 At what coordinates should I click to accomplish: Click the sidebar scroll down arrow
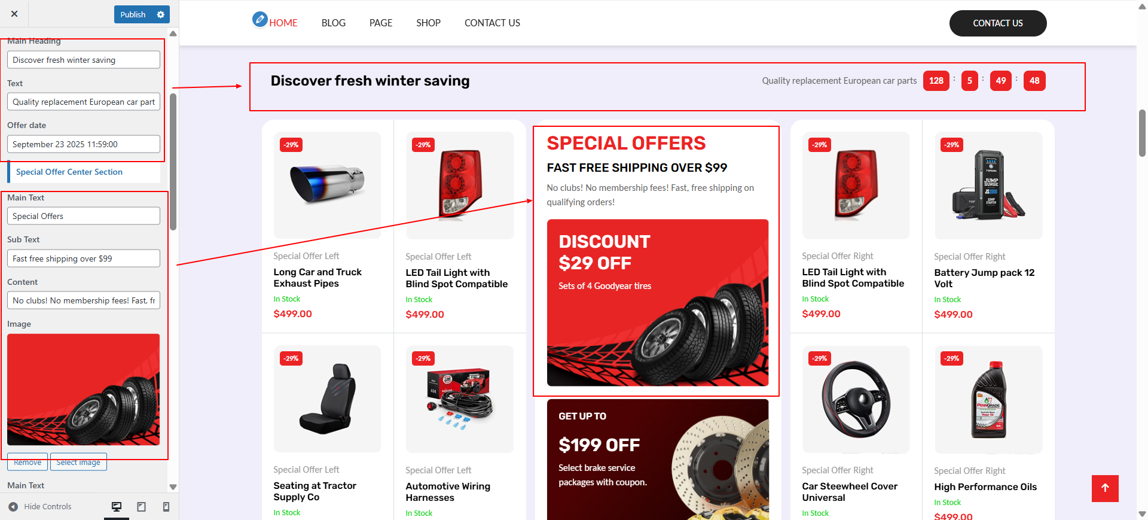[x=173, y=487]
